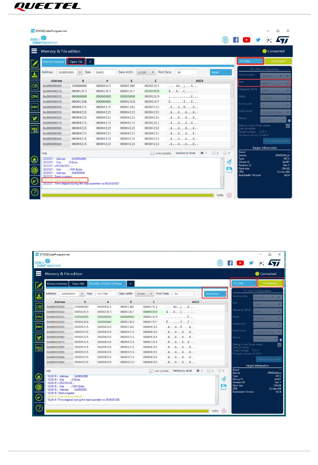Image resolution: width=318 pixels, height=465 pixels.
Task: Click Disconnect in the lower window
Action: 270,283
